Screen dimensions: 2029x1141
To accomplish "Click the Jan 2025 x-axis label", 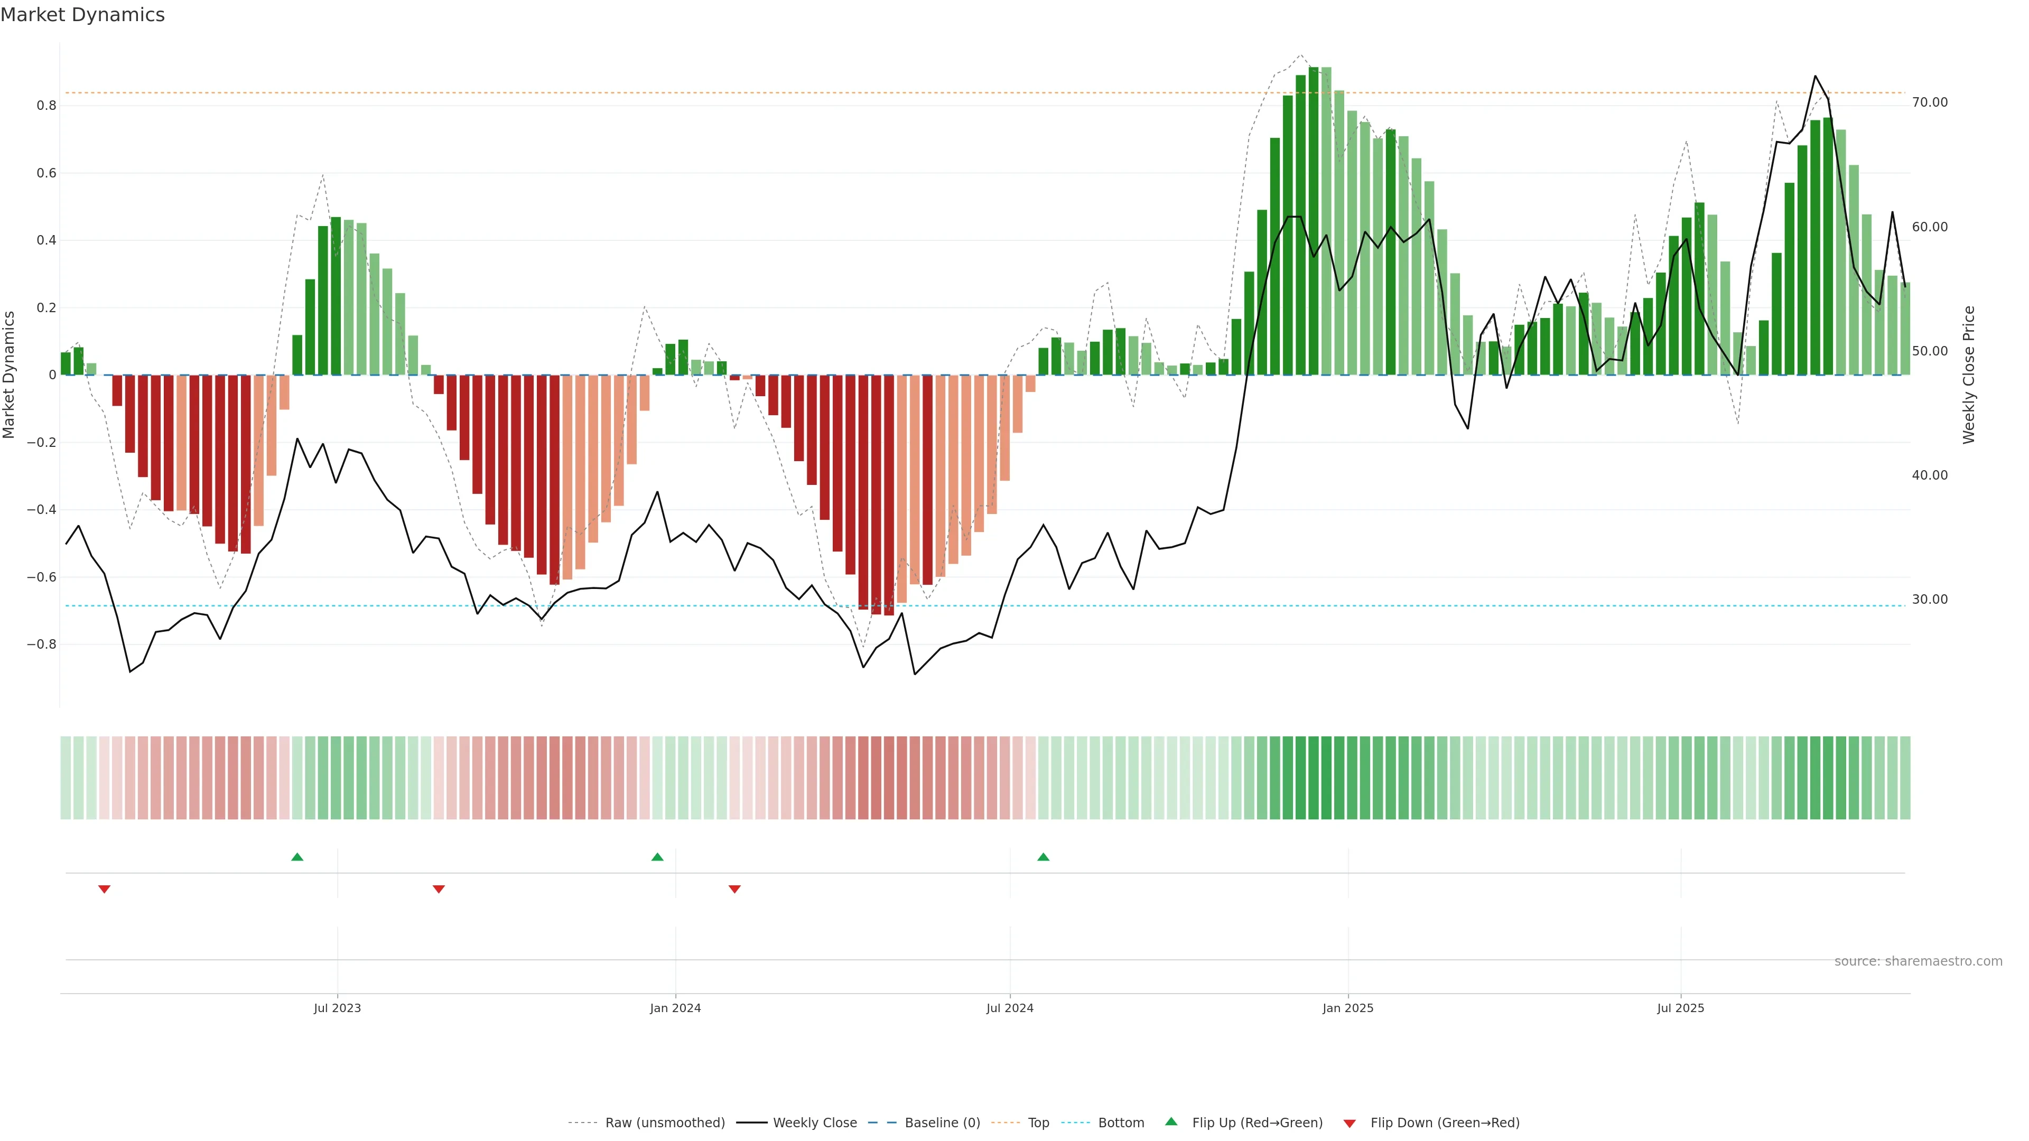I will pyautogui.click(x=1348, y=1008).
